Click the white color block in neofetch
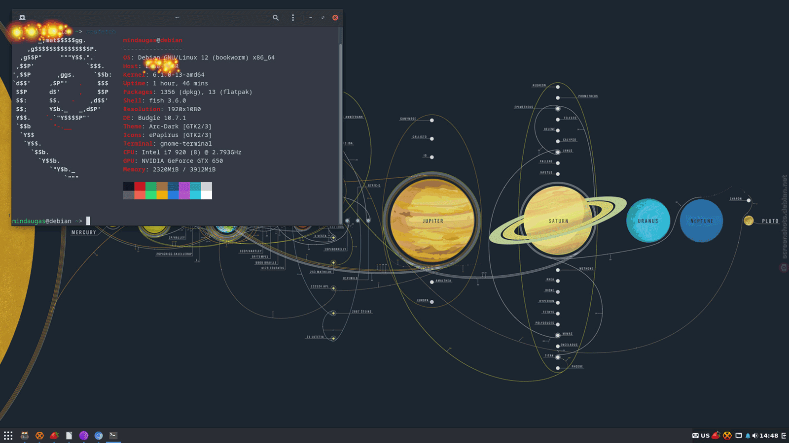Image resolution: width=789 pixels, height=443 pixels. pos(207,195)
